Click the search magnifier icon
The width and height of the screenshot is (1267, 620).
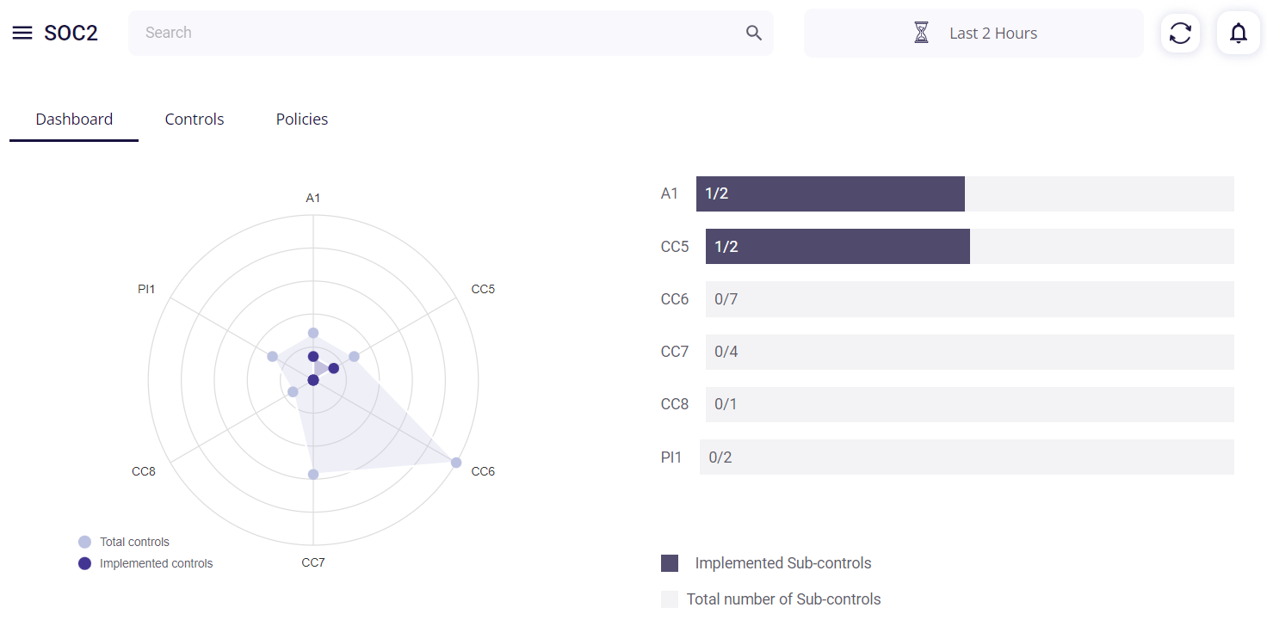pos(754,33)
